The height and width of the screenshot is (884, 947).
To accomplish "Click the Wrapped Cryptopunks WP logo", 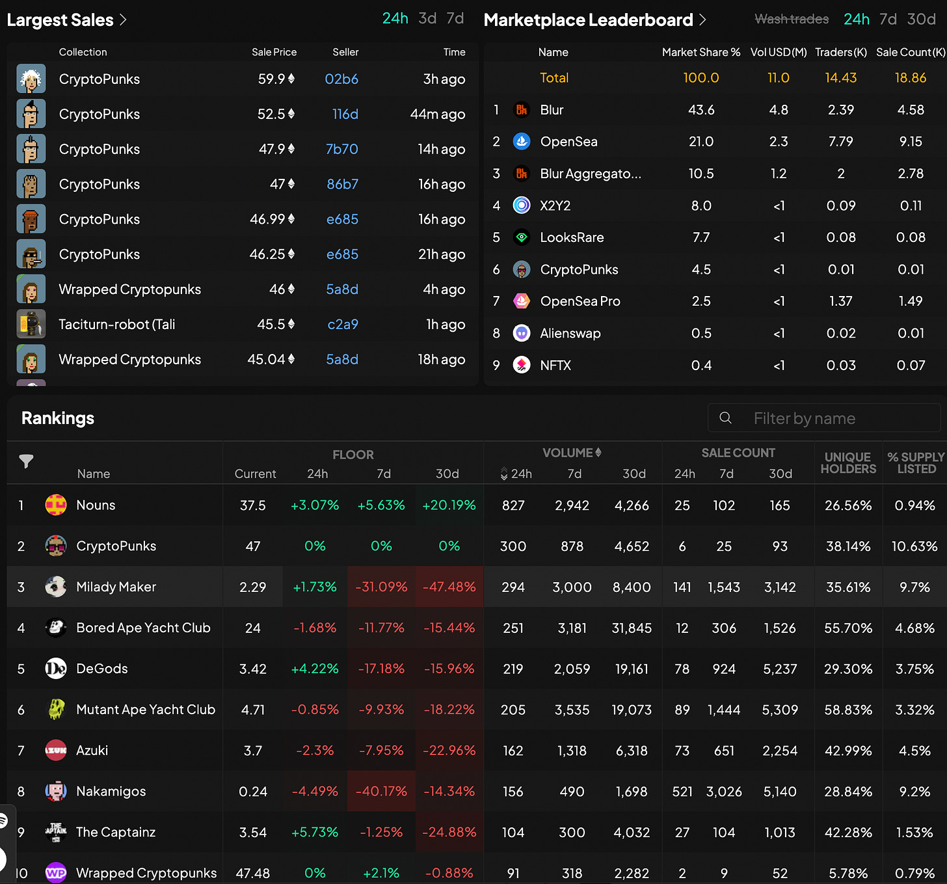I will pyautogui.click(x=56, y=873).
